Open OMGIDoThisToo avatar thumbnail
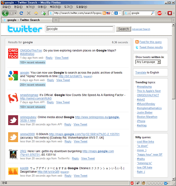 13,53
